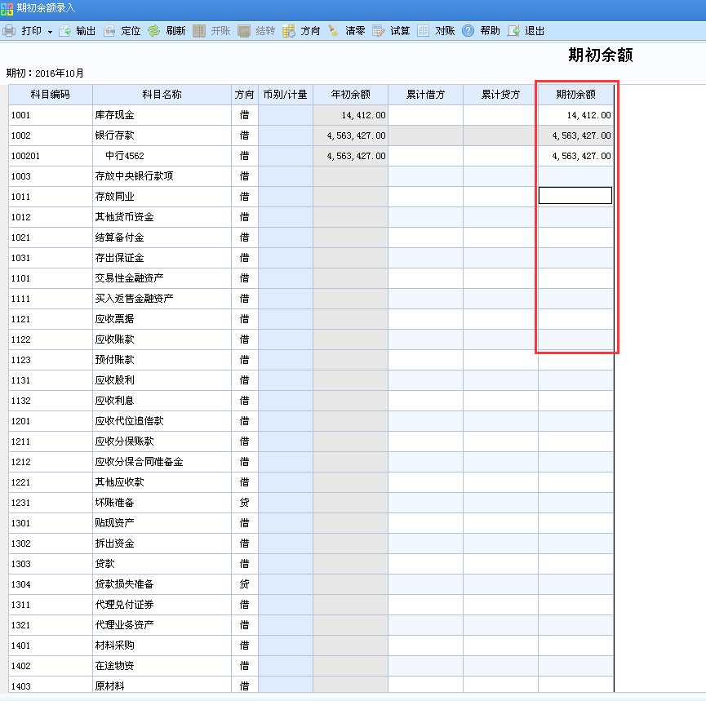Click the 期初余额 column header
This screenshot has height=701, width=706.
pyautogui.click(x=575, y=95)
